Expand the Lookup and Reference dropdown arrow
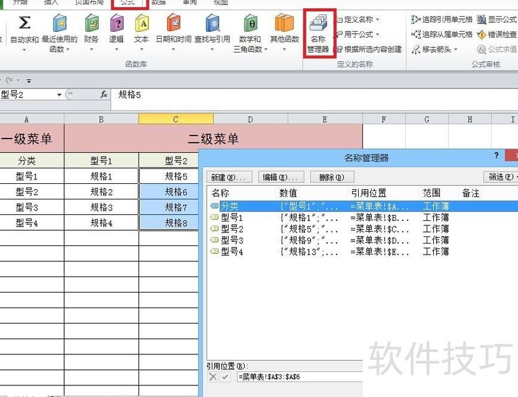Viewport: 518px width, 397px height. tap(212, 50)
